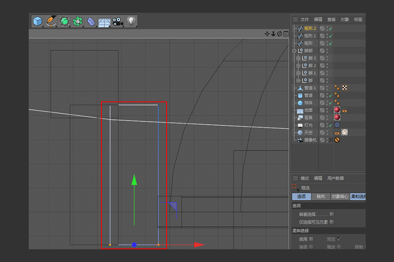Select the Pen spline tool icon
Image resolution: width=394 pixels, height=262 pixels.
[50, 22]
